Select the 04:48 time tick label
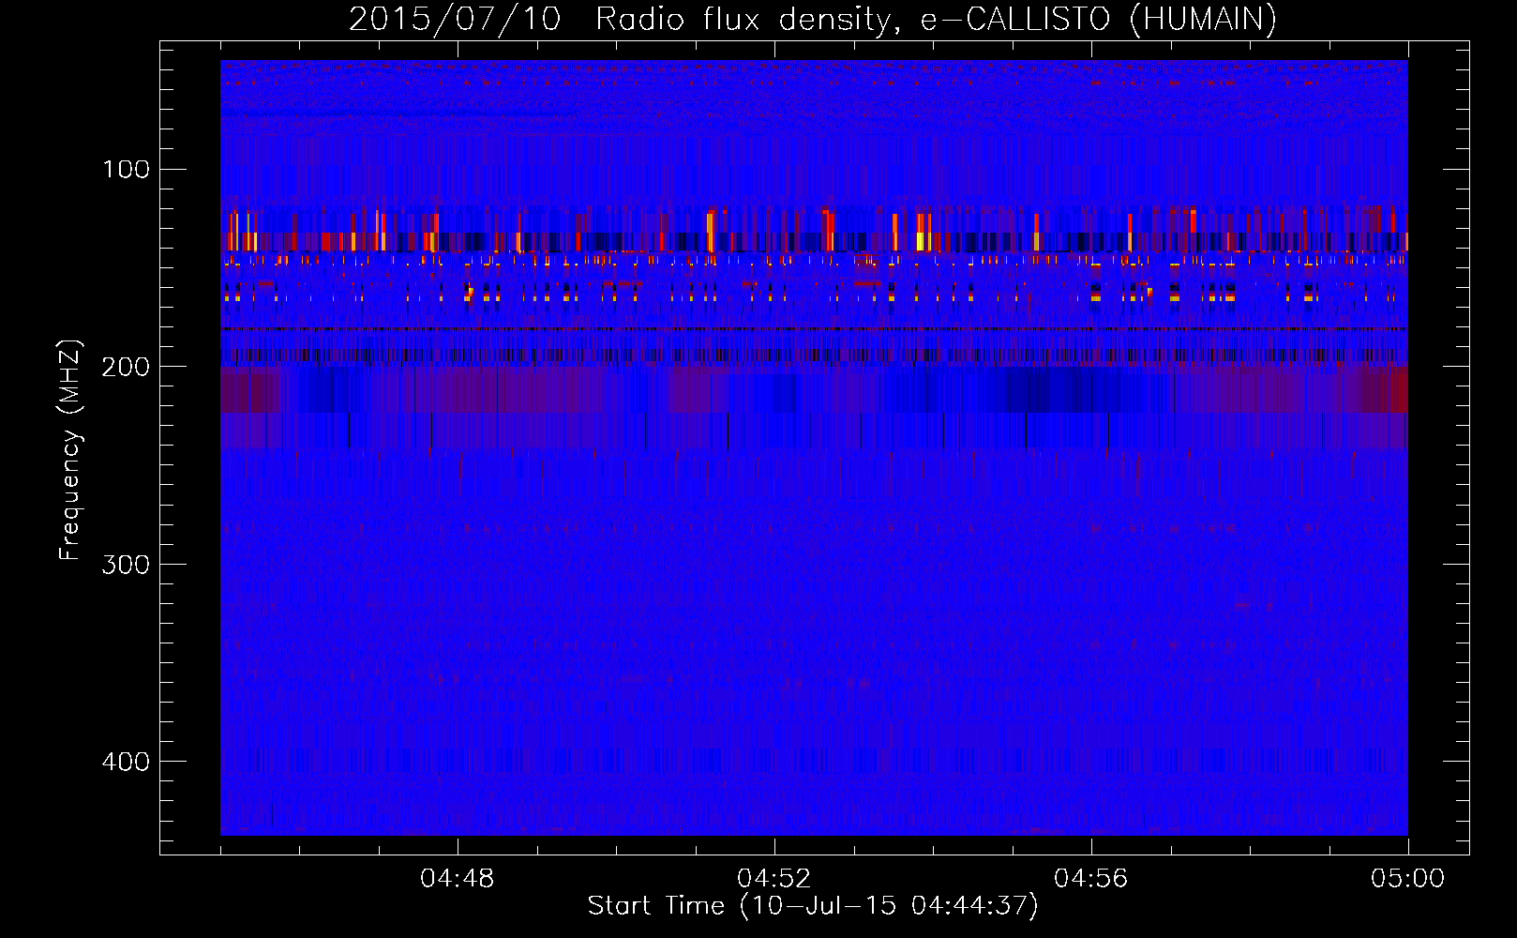This screenshot has height=938, width=1517. click(x=458, y=878)
